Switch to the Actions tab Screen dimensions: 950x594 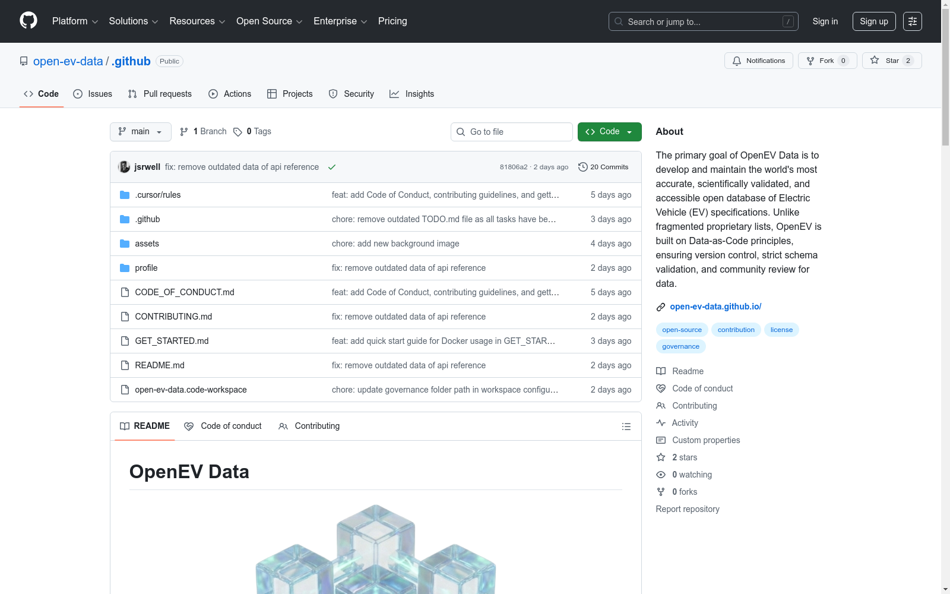(x=230, y=94)
